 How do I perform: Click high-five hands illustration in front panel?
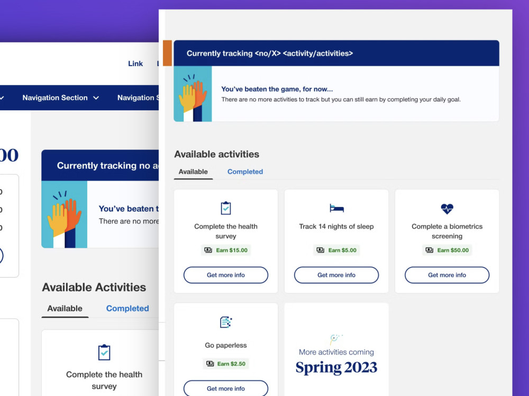tap(193, 93)
